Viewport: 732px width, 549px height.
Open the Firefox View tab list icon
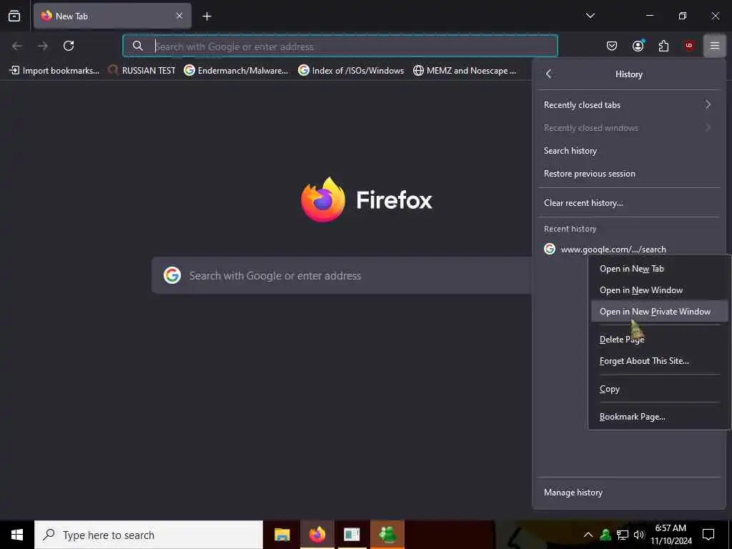coord(14,16)
